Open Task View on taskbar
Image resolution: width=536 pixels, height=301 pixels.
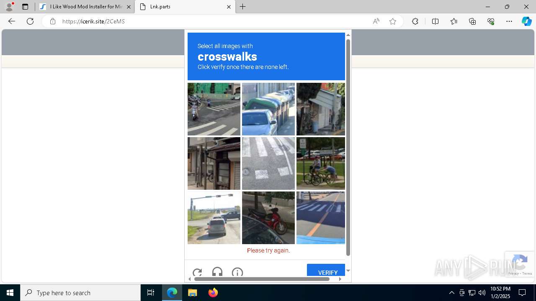click(151, 293)
